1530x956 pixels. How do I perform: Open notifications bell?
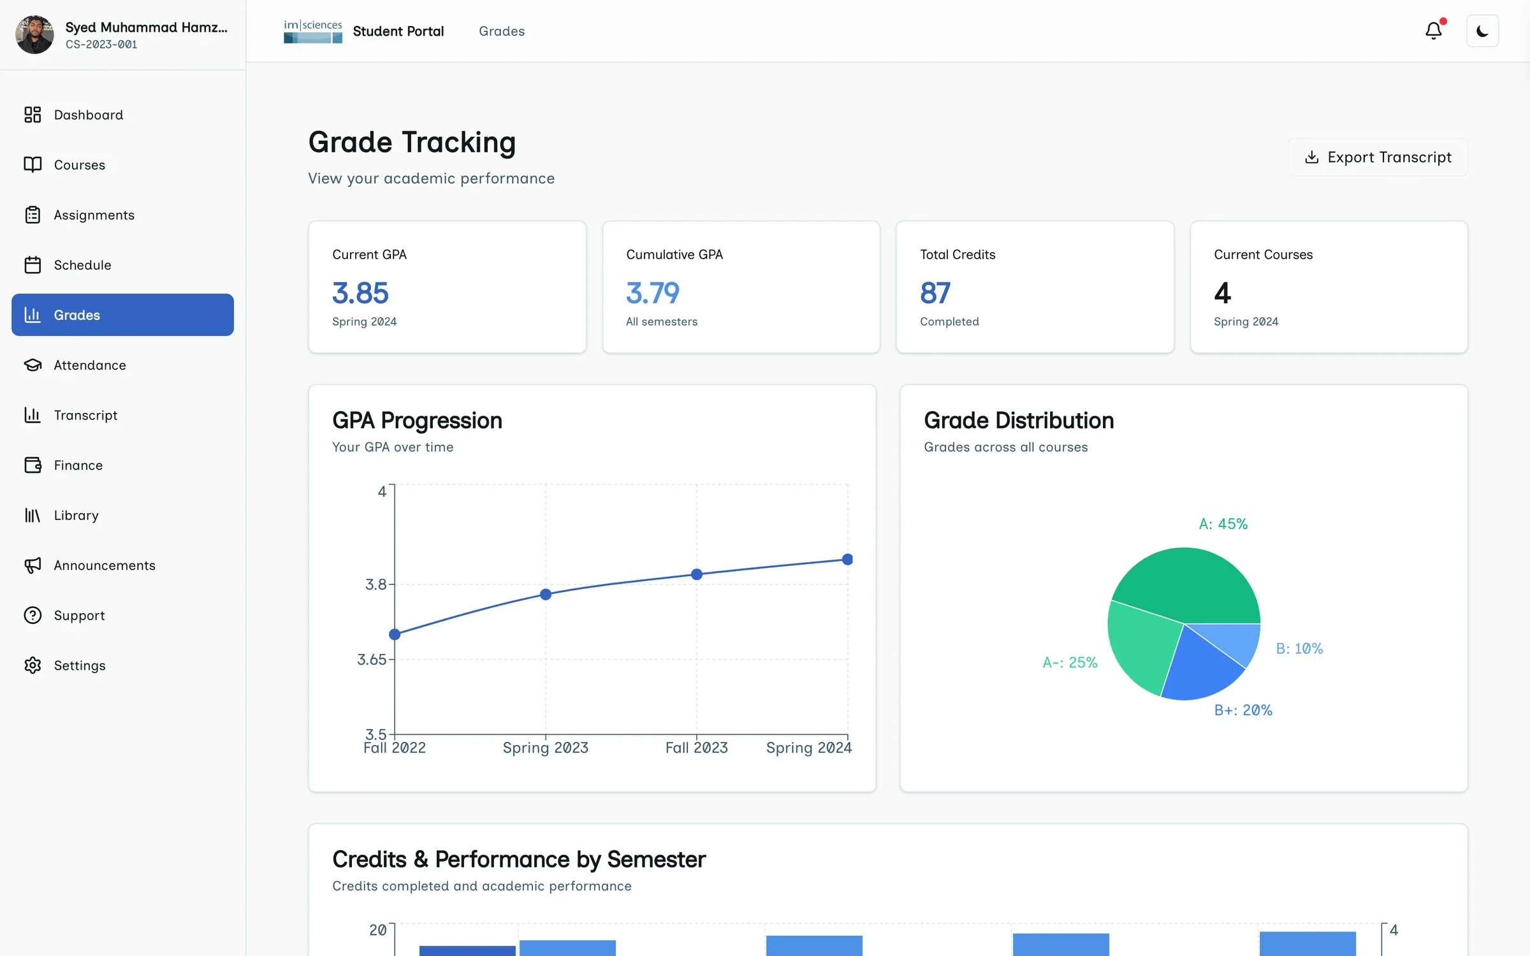click(x=1434, y=31)
